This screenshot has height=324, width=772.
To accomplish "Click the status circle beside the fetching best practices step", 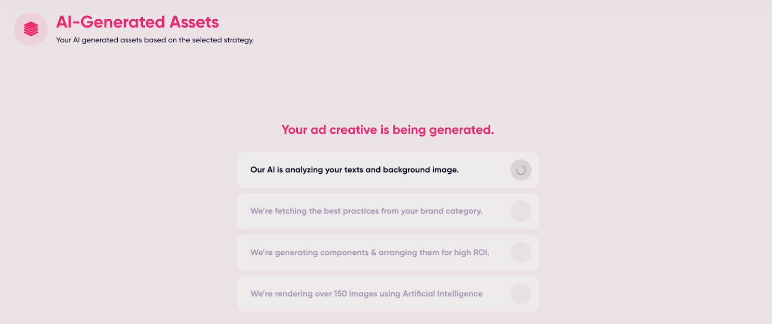I will point(521,211).
